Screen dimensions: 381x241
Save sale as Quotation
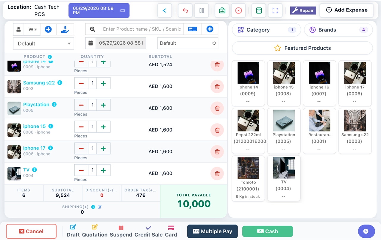pyautogui.click(x=95, y=231)
